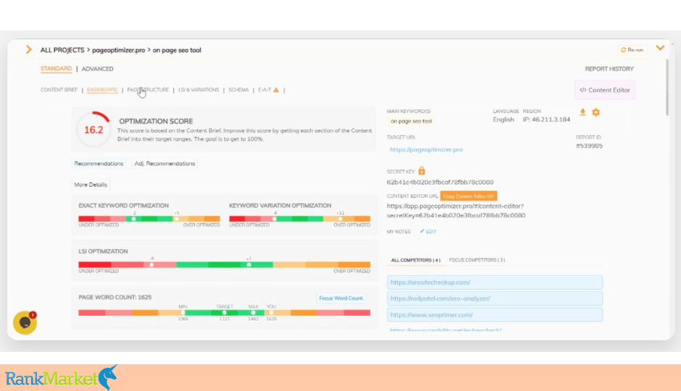Switch to ADVANCED view

click(x=97, y=69)
